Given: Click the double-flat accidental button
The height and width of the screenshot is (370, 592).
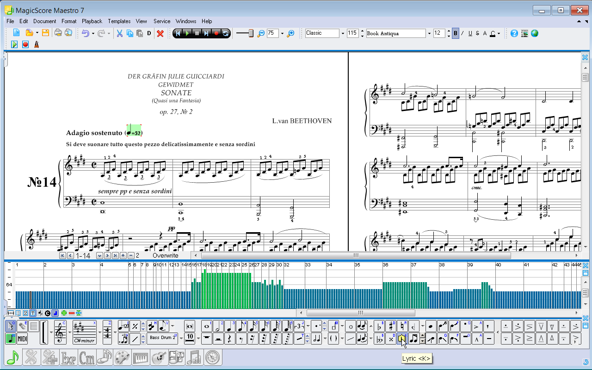Looking at the screenshot, I should (x=380, y=339).
